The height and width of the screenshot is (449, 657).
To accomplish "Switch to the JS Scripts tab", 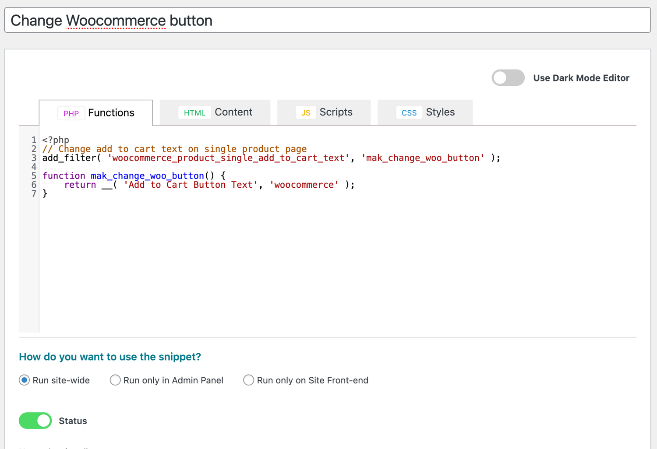I will pyautogui.click(x=324, y=112).
